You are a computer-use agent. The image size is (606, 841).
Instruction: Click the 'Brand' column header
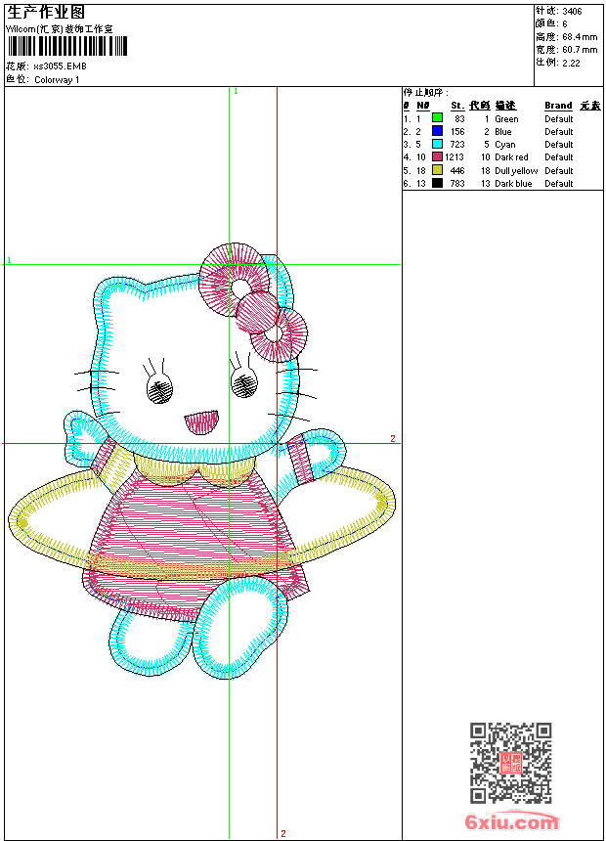558,106
